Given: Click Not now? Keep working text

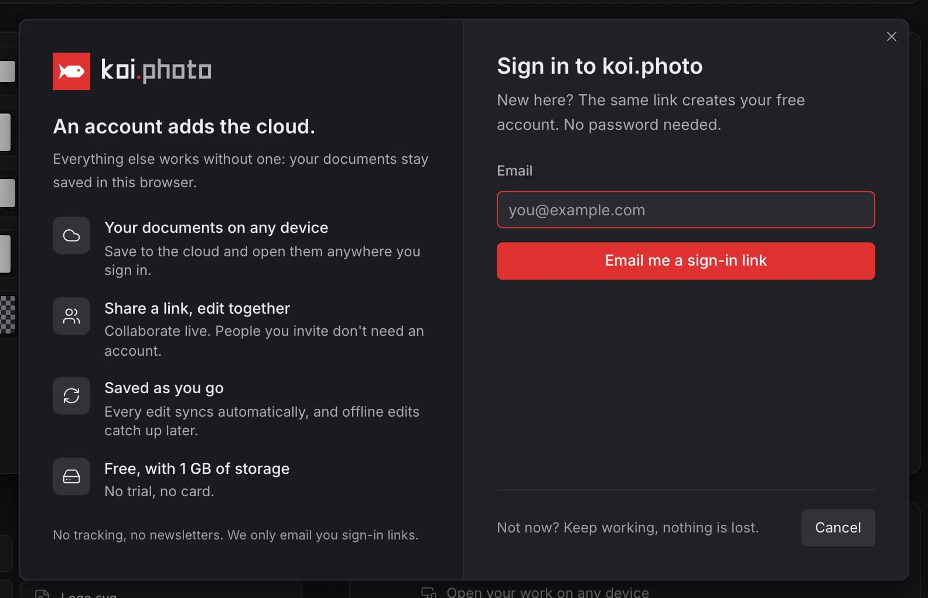Looking at the screenshot, I should tap(627, 528).
